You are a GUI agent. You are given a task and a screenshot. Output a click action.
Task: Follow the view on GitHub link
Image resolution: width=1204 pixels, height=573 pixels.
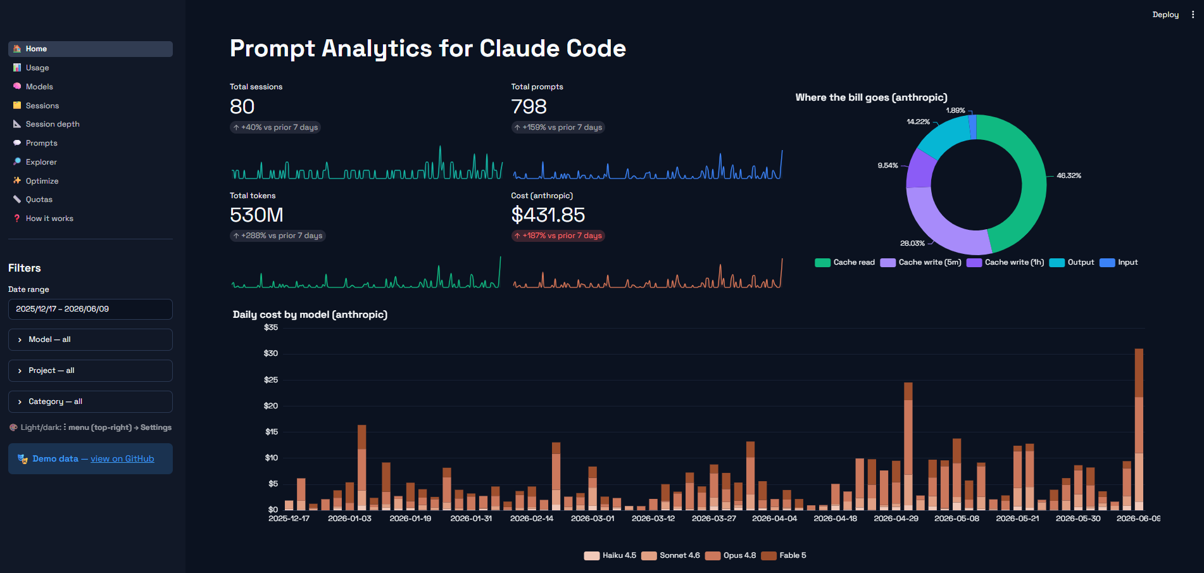click(x=122, y=459)
